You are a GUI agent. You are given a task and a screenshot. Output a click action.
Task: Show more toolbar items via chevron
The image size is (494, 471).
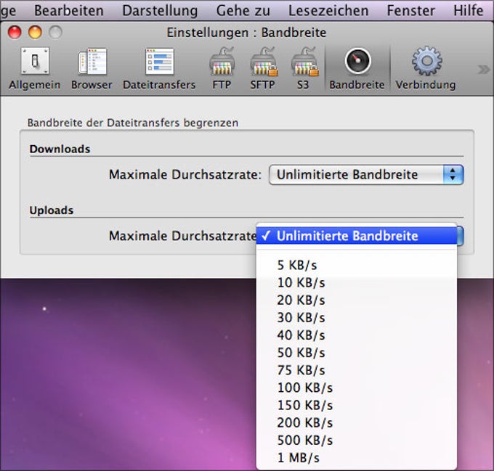(x=483, y=69)
